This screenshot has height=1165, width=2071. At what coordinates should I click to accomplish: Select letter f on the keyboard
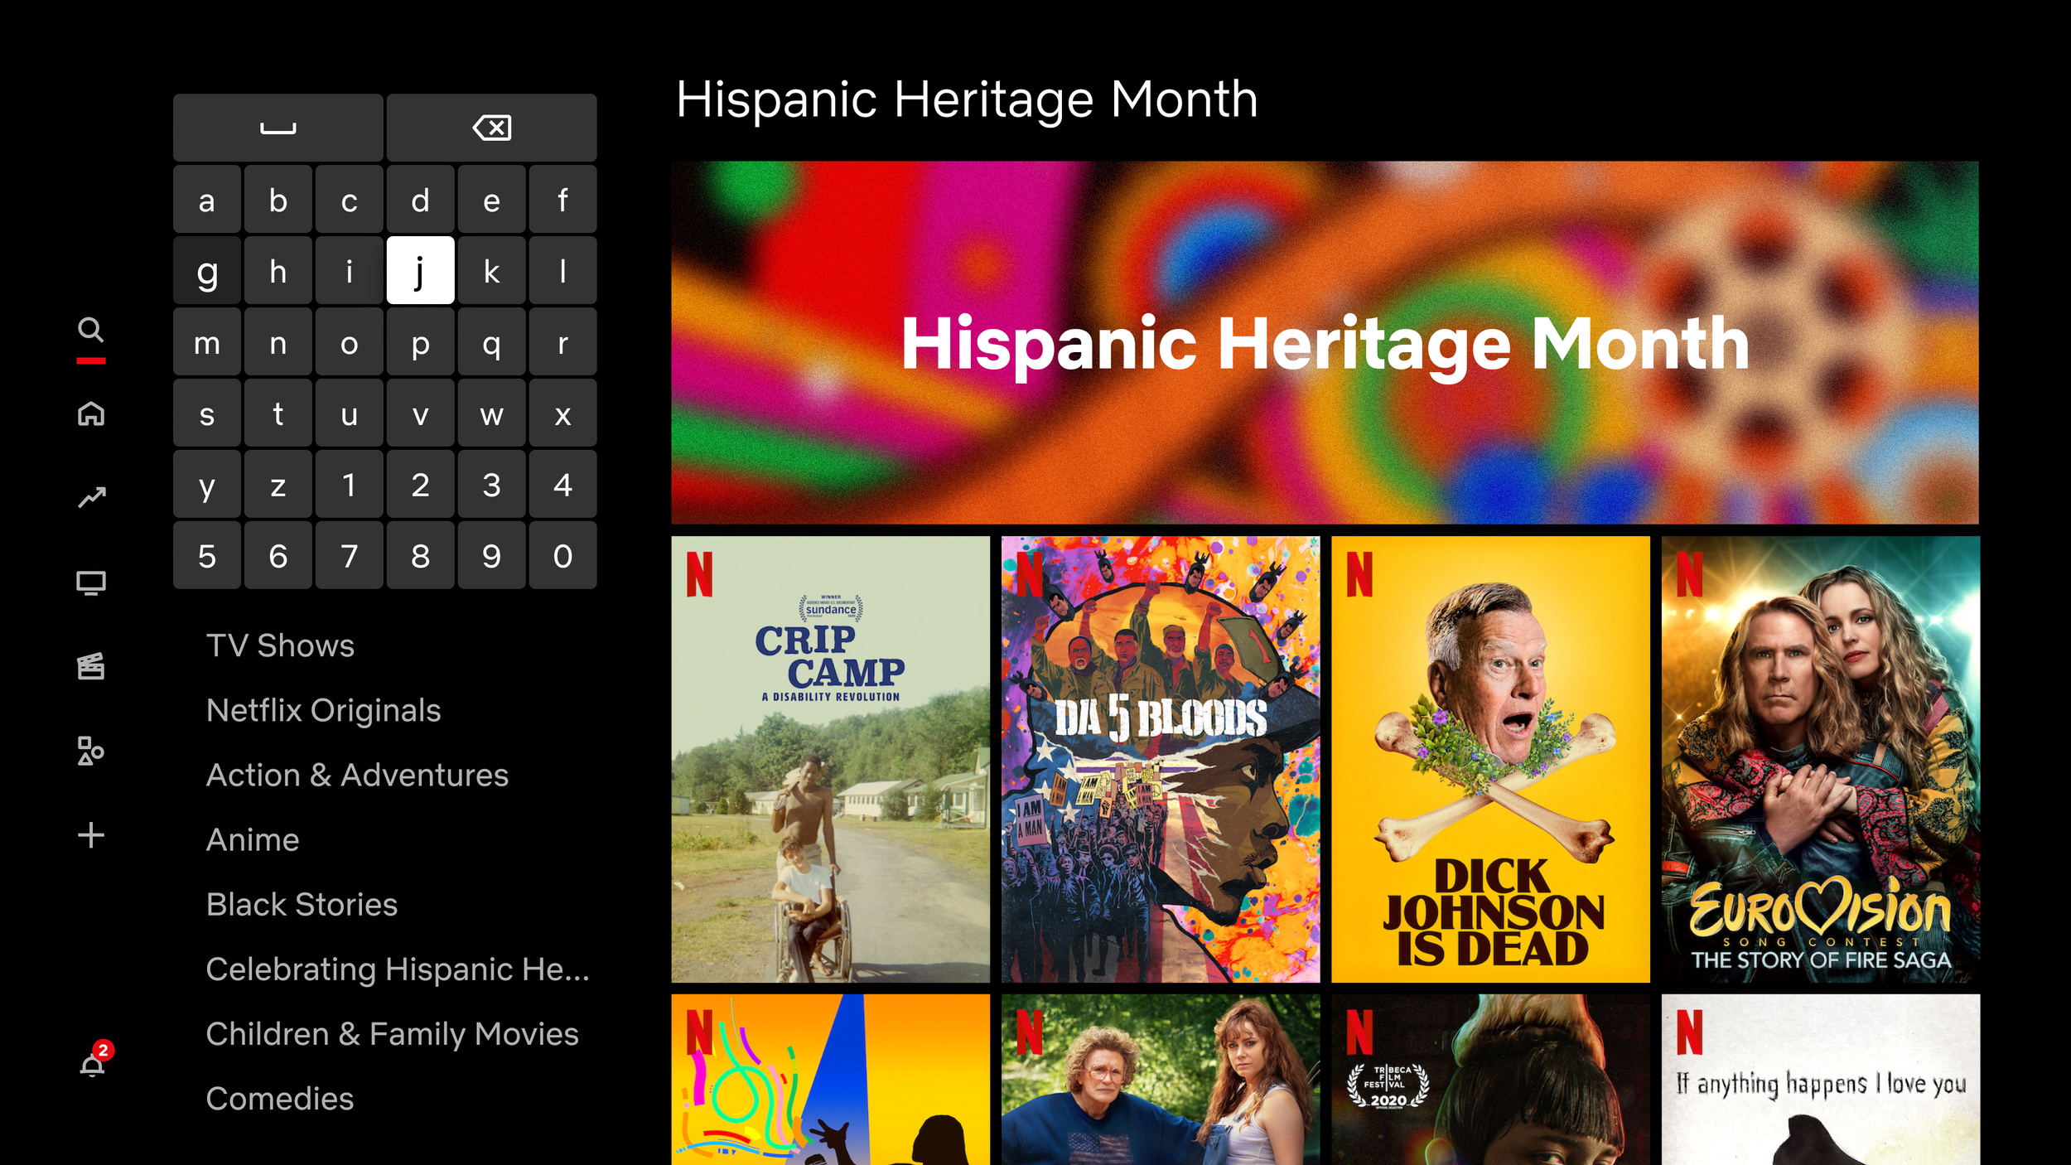point(563,199)
